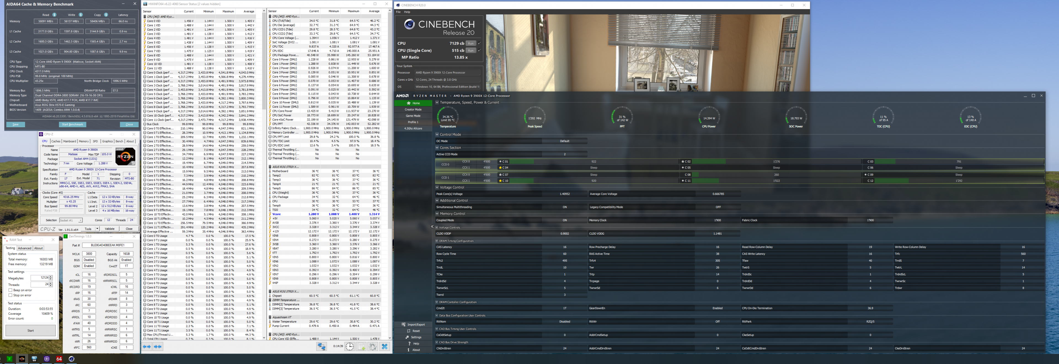
Task: Click HWiNFO log file add icon
Action: click(x=361, y=346)
